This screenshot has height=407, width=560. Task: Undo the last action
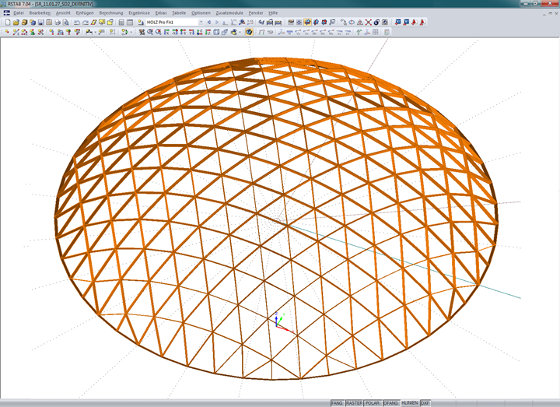[77, 22]
